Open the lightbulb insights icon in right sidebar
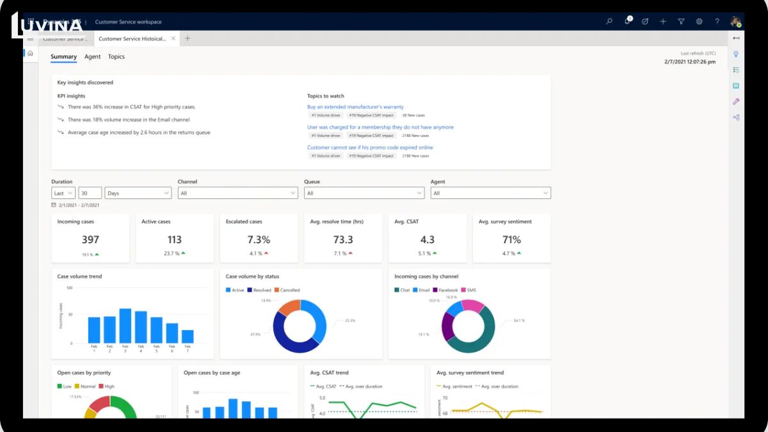Image resolution: width=768 pixels, height=432 pixels. click(736, 54)
